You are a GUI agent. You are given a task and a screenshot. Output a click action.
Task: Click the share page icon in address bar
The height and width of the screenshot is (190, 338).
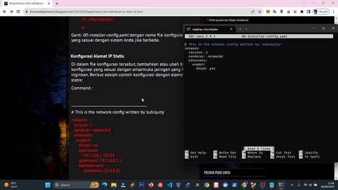click(x=252, y=12)
